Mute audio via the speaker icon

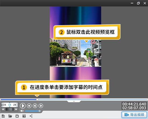pos(22,111)
